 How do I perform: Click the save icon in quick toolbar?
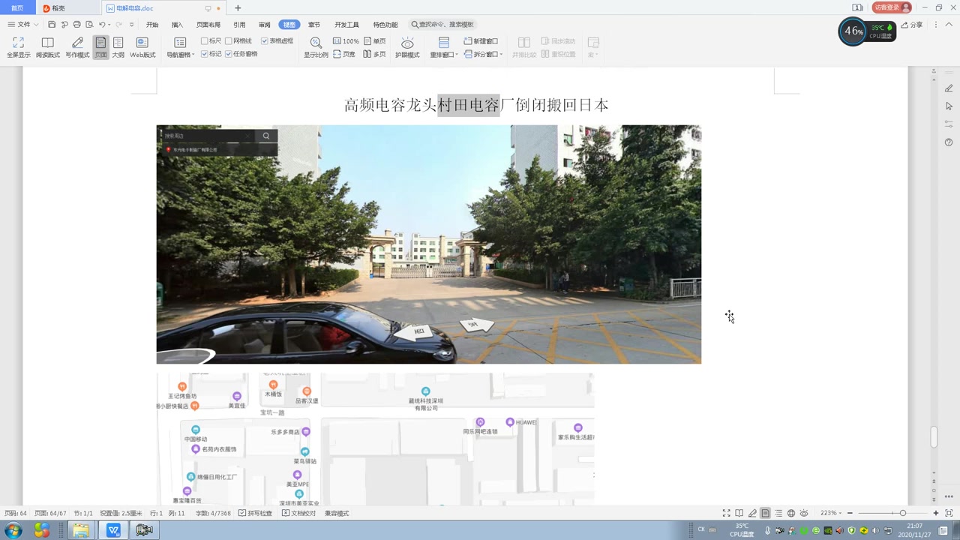coord(52,25)
